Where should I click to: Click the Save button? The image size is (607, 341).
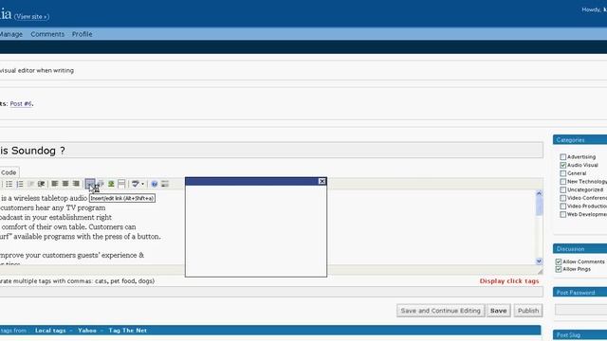click(498, 311)
